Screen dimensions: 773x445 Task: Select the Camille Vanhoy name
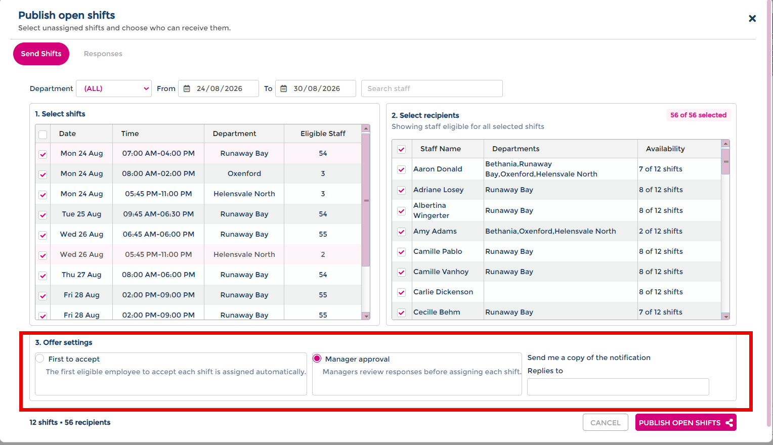click(x=441, y=272)
